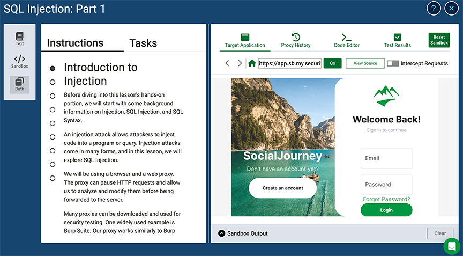Expand the Sandbox Output panel
Viewport: 463px width, 256px height.
pos(222,233)
